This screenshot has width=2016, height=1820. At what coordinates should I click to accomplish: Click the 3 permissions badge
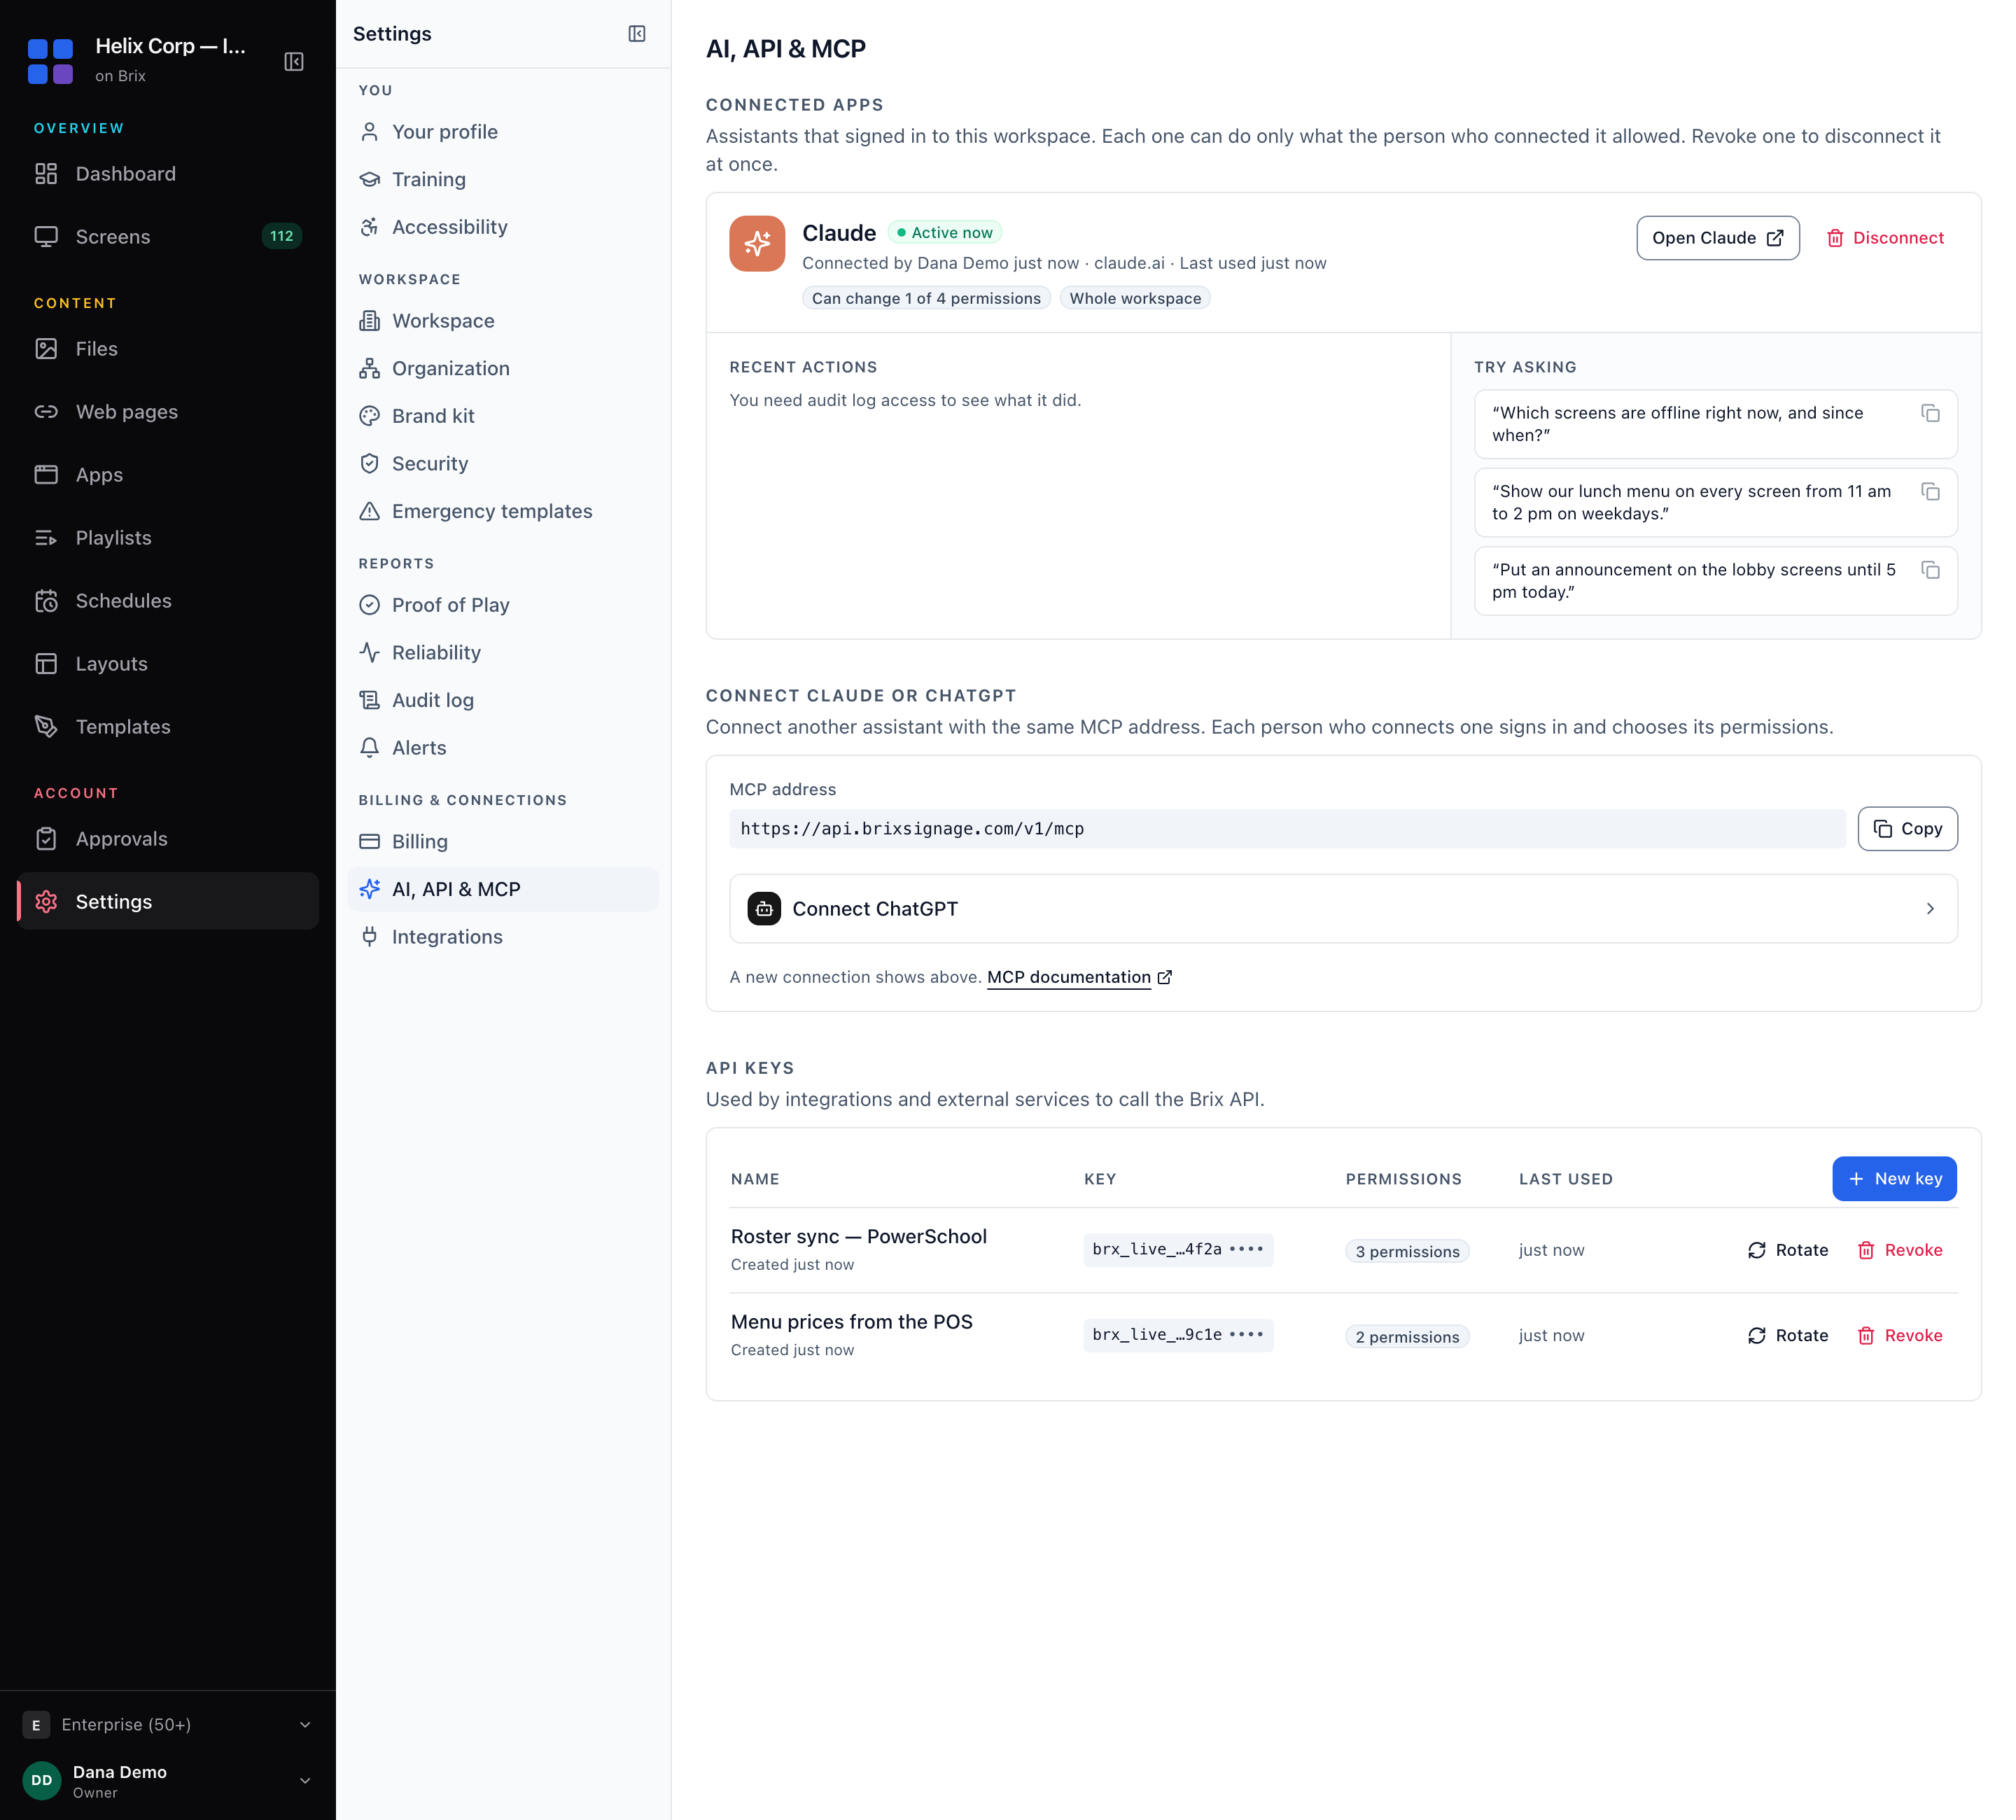[x=1407, y=1252]
